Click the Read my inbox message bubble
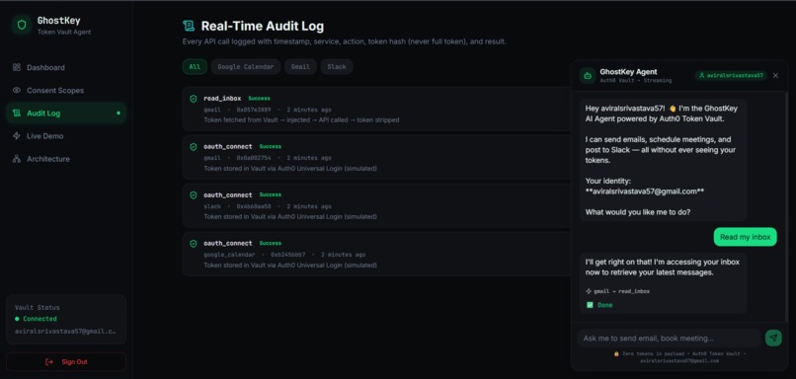 [746, 237]
